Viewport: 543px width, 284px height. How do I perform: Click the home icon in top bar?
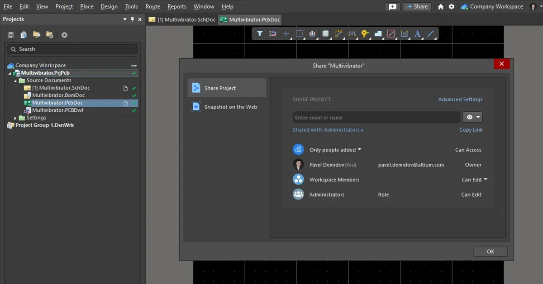pyautogui.click(x=441, y=7)
